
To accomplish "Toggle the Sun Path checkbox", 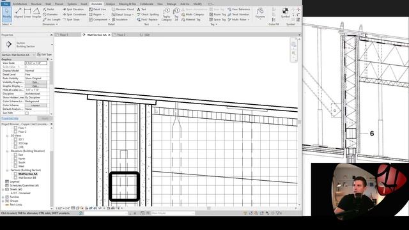I will [x=27, y=113].
